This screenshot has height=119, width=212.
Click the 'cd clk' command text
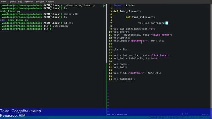(68, 23)
